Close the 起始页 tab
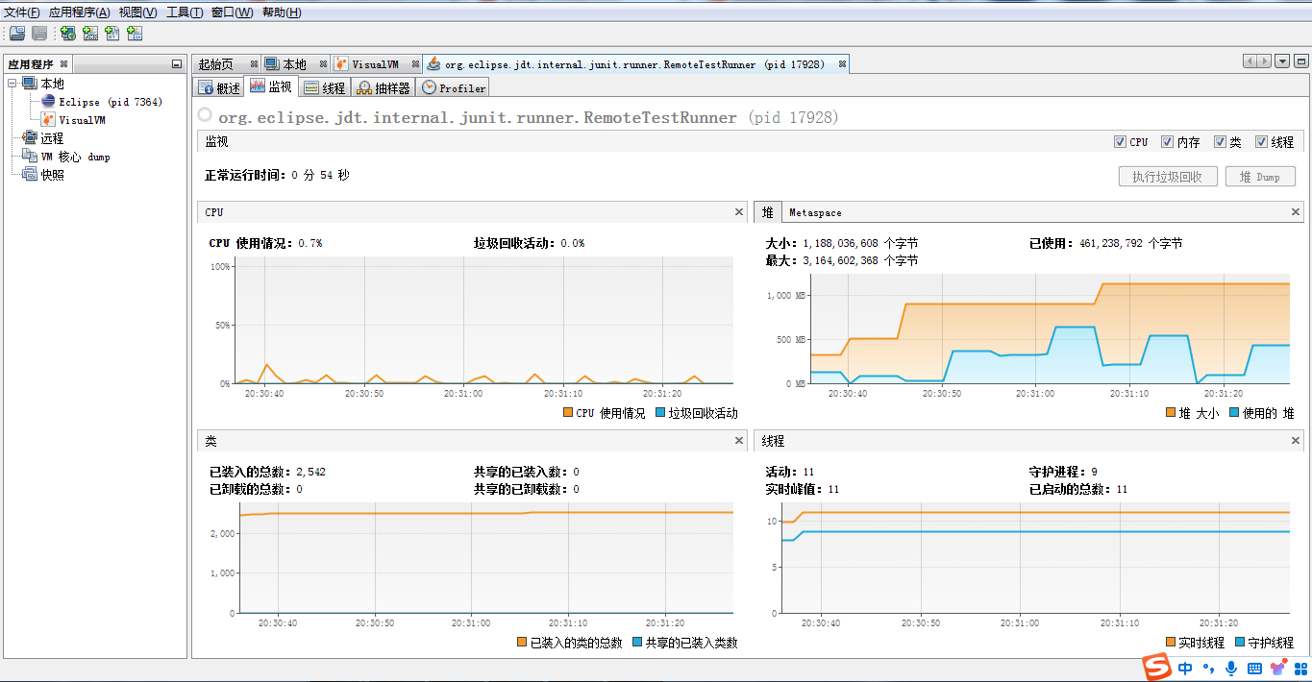 coord(254,63)
